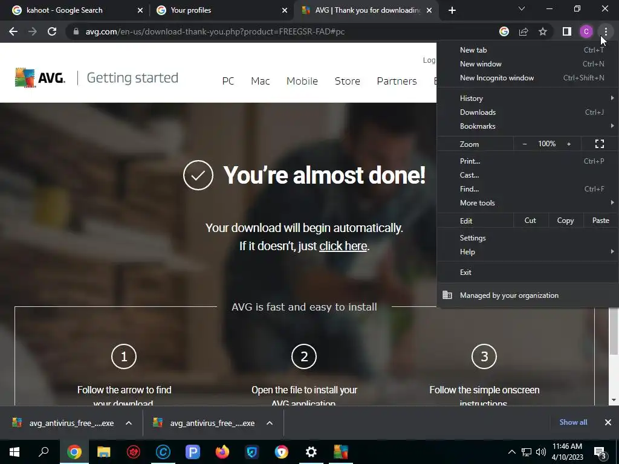Enter fullscreen from the Zoom row
The image size is (619, 464).
click(x=600, y=144)
